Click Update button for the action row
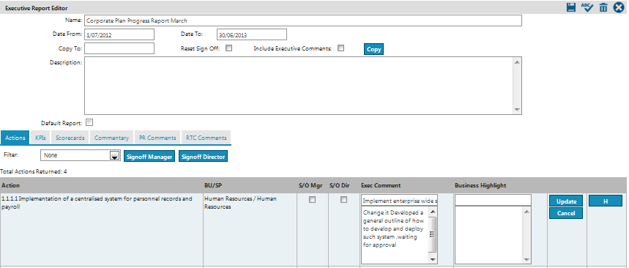629x268 pixels. coord(566,201)
